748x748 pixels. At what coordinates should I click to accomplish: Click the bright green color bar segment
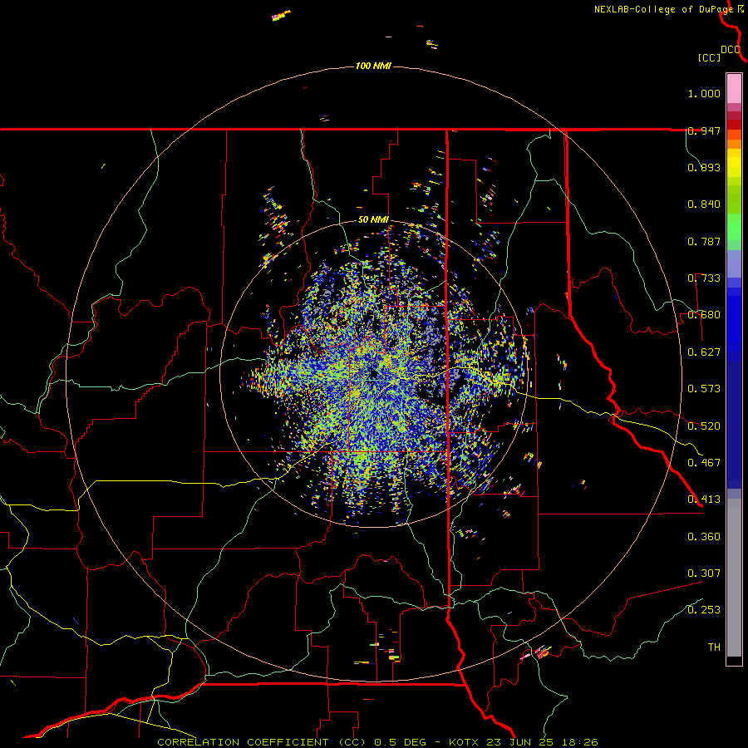click(734, 227)
